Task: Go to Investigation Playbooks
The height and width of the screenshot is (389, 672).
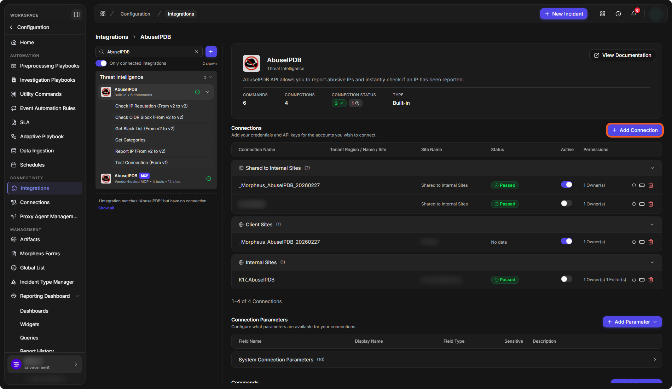Action: click(45, 80)
